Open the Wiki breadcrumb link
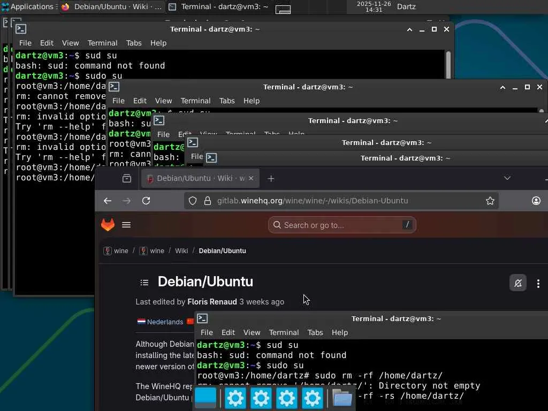Image resolution: width=548 pixels, height=411 pixels. pos(181,251)
